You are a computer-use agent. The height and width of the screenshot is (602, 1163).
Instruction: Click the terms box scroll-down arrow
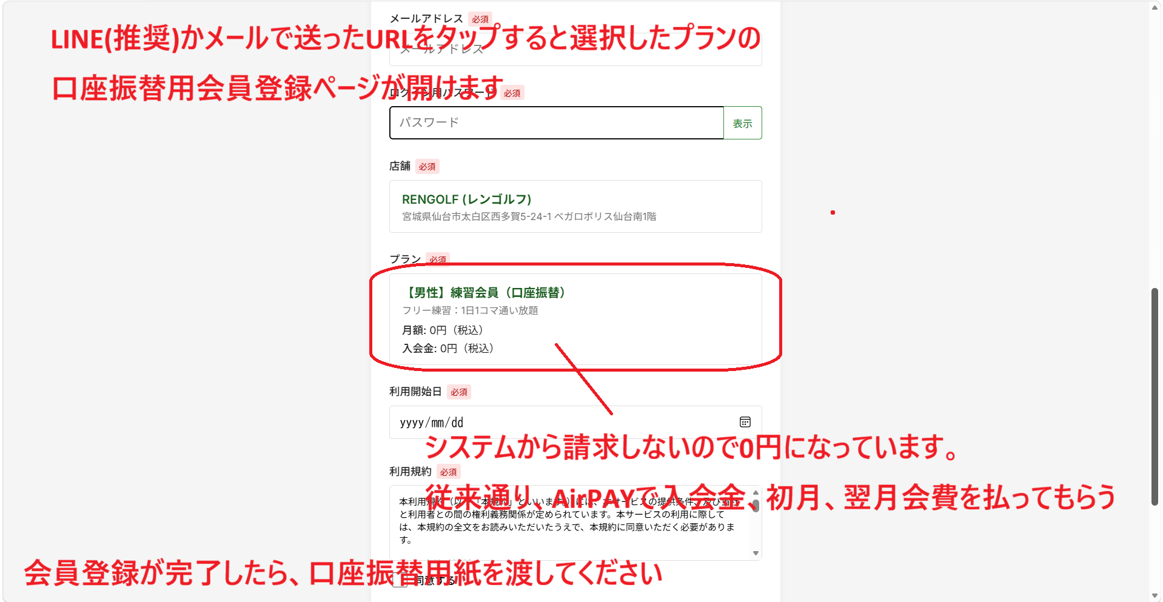pyautogui.click(x=756, y=553)
